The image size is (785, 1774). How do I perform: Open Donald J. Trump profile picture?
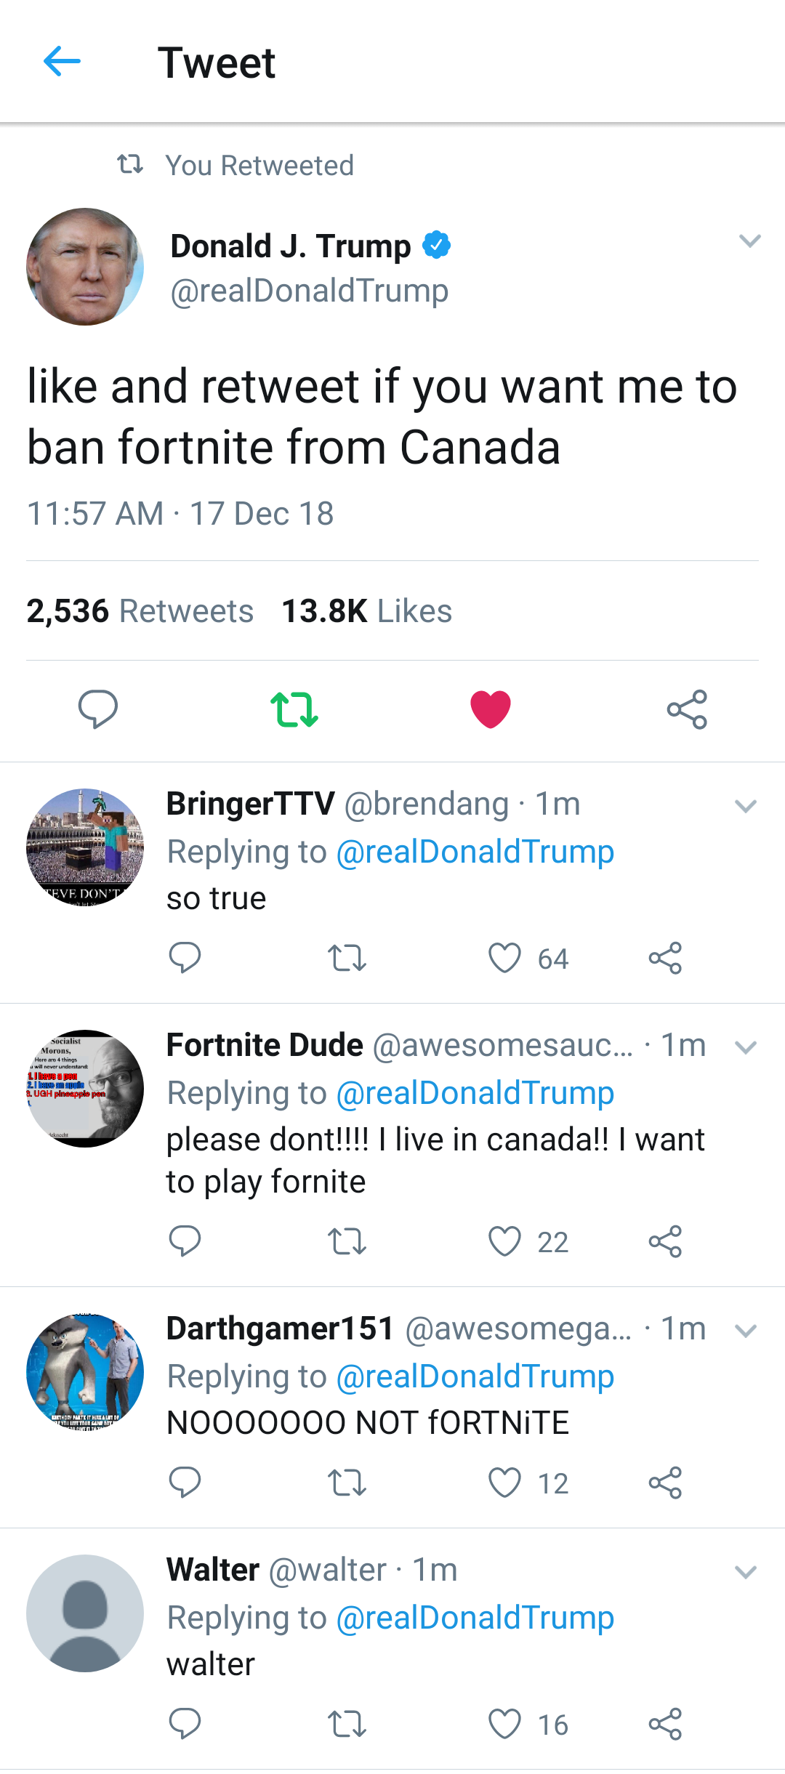[x=85, y=267]
